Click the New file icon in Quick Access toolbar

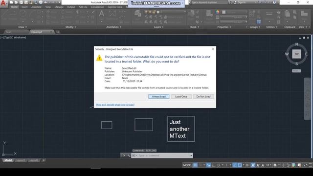11,2
